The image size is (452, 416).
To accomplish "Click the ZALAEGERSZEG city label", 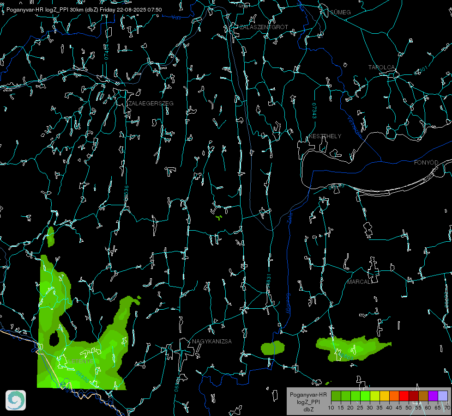I will tap(151, 104).
